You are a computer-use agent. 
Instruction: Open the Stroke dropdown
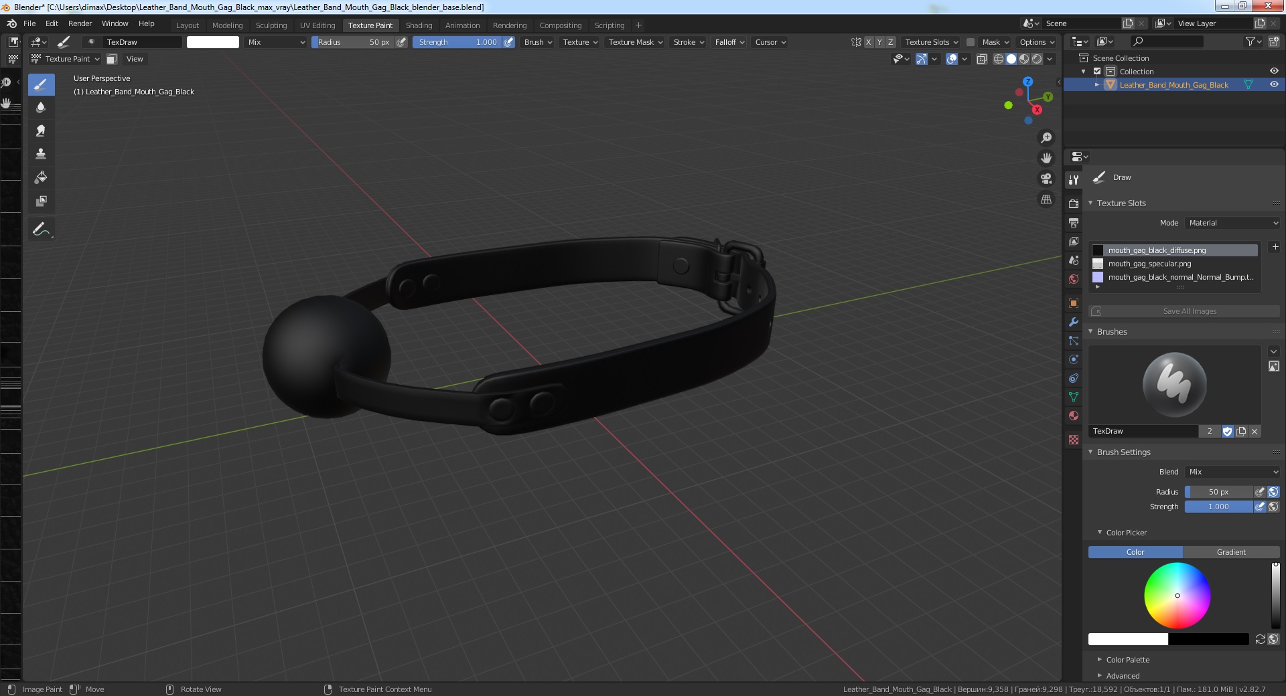pyautogui.click(x=689, y=42)
